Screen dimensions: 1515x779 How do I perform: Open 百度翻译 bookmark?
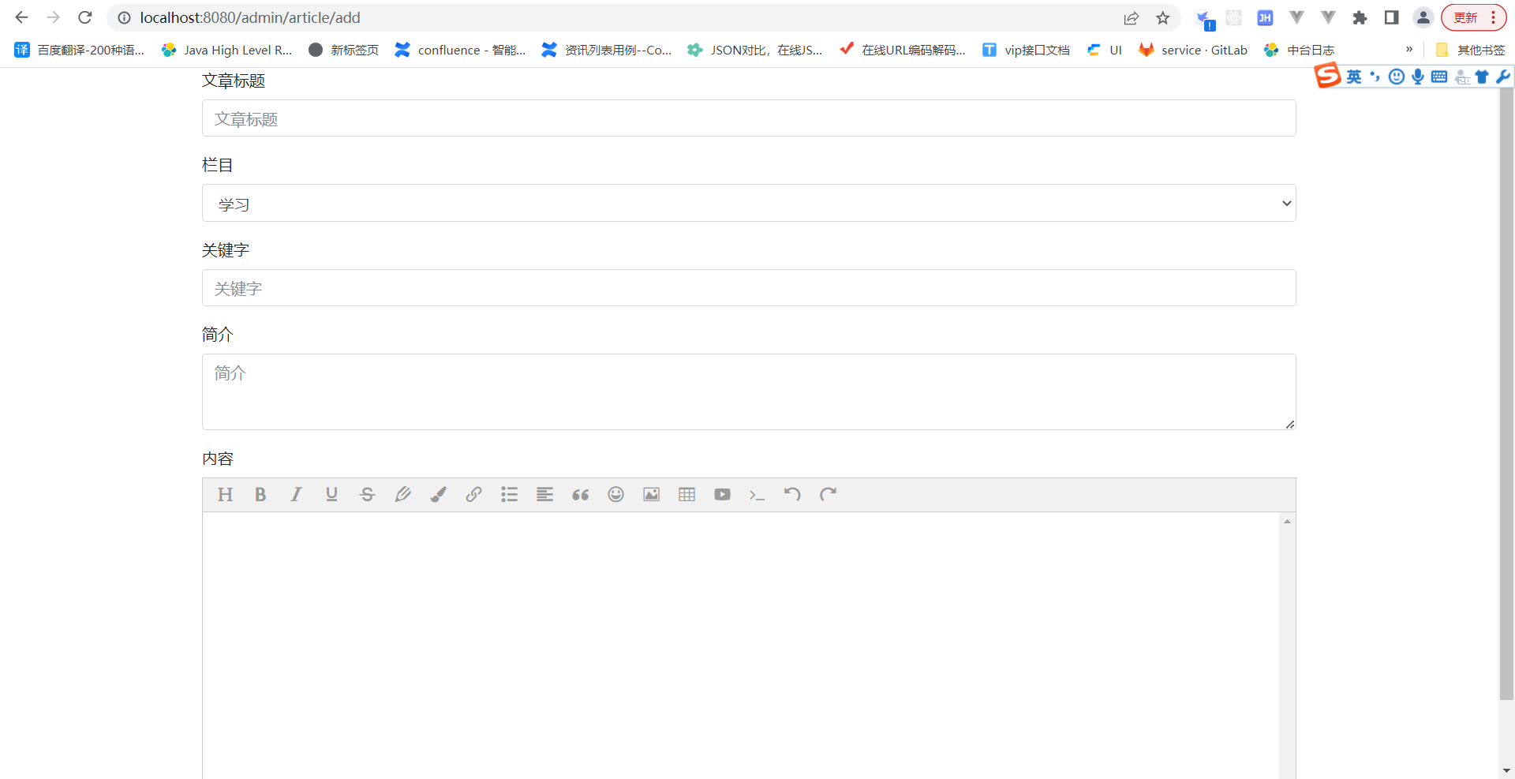click(x=80, y=50)
